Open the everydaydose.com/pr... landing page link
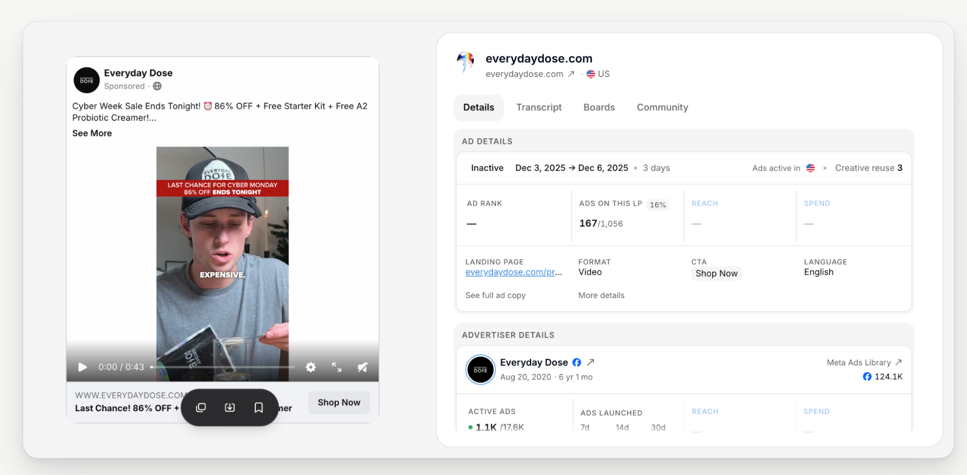Viewport: 967px width, 475px height. (514, 272)
